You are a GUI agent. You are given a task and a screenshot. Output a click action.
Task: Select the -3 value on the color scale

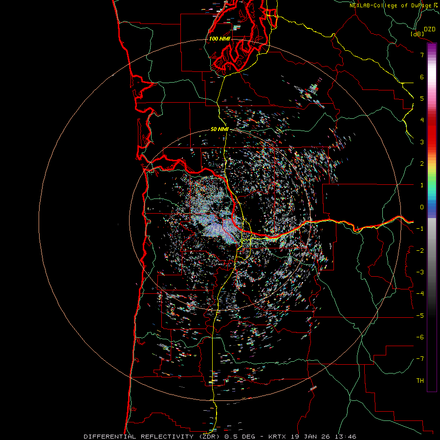420,272
